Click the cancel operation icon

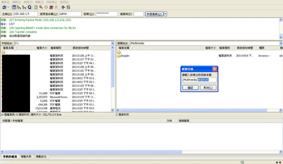click(x=46, y=8)
